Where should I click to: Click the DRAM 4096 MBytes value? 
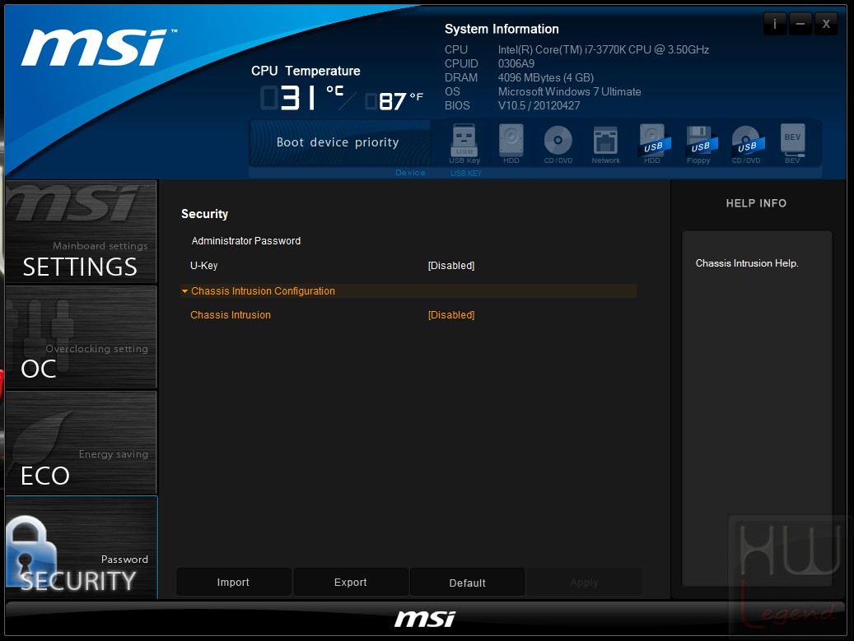546,78
